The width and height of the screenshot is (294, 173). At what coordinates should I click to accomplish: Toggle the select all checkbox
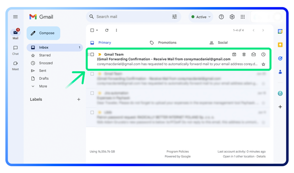pos(92,30)
